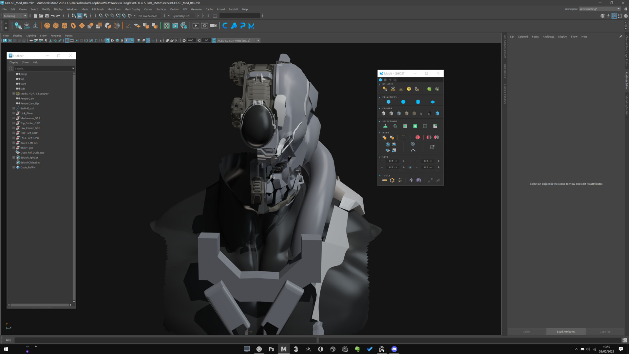Viewport: 629px width, 354px height.
Task: Open the Arnold menu in the menu bar
Action: [220, 9]
